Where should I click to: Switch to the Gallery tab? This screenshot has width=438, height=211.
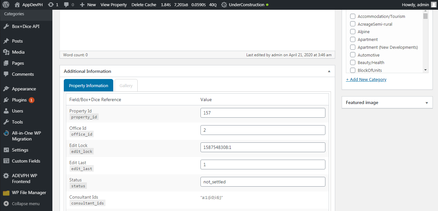coord(126,86)
